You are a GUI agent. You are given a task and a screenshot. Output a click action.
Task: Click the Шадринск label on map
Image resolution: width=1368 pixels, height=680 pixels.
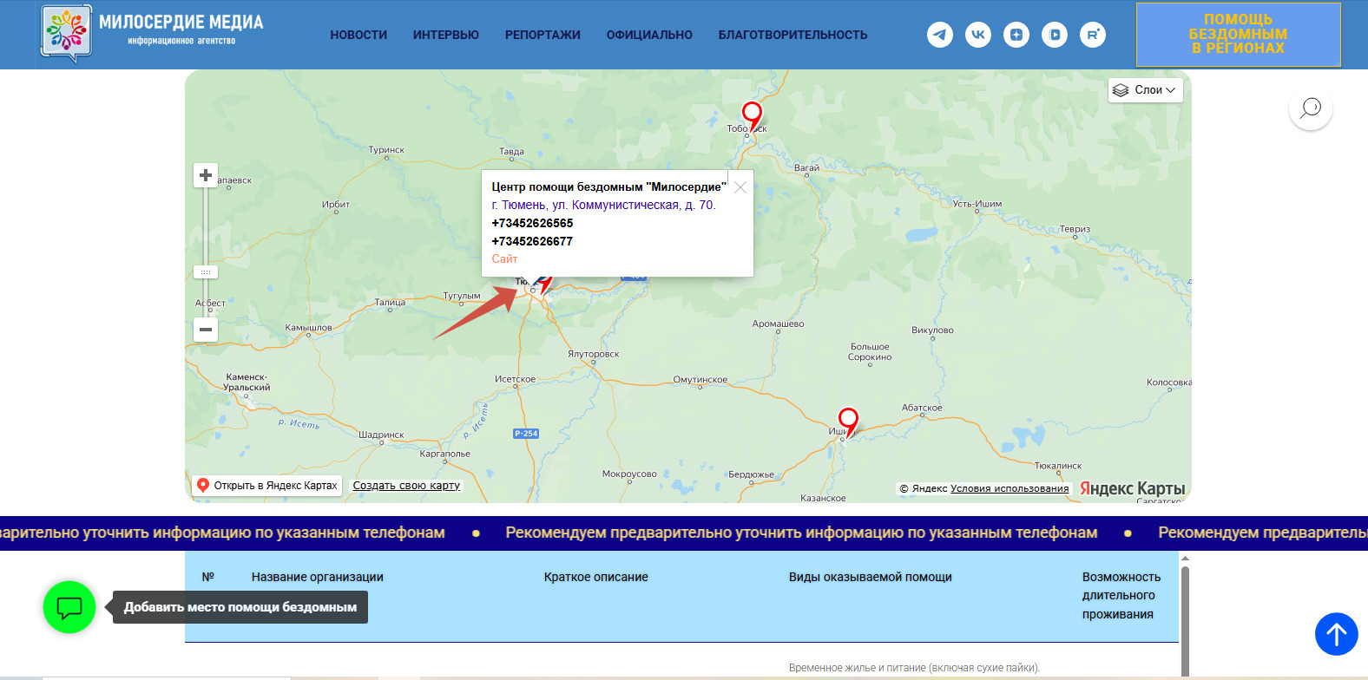click(381, 435)
